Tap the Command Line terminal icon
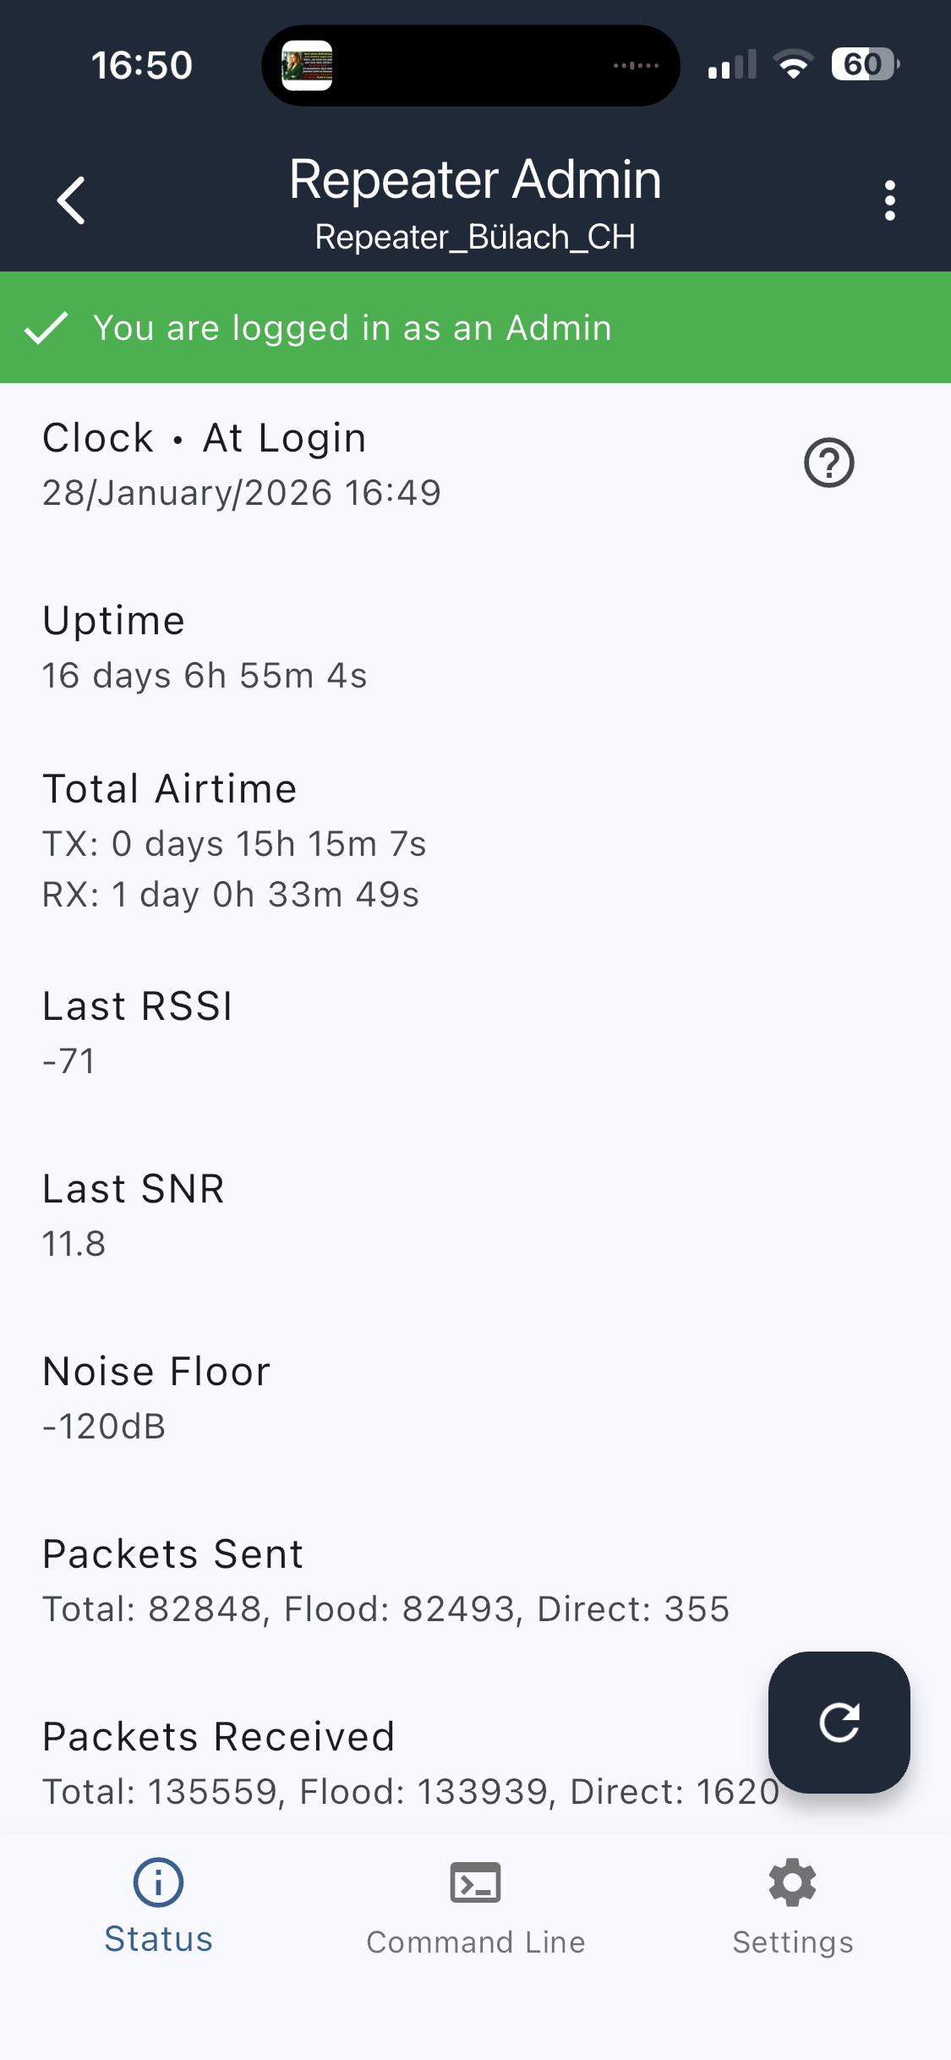Screen dimensions: 951x2060 475,1882
